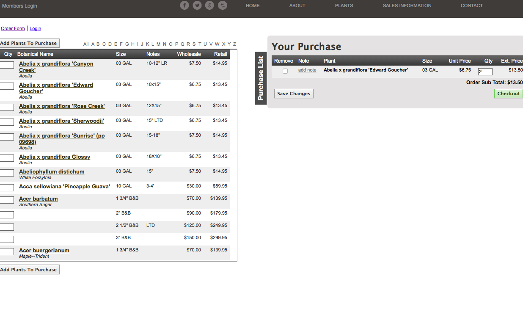Open the YouTube social icon

tap(223, 6)
